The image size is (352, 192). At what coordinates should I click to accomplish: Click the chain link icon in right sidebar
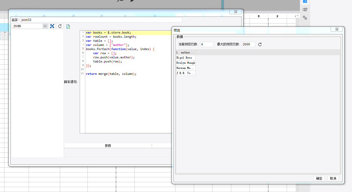(305, 18)
